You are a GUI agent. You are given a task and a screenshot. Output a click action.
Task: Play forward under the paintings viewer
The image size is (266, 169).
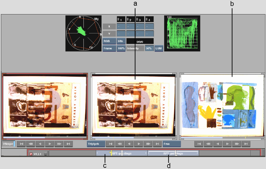pyautogui.click(x=227, y=144)
